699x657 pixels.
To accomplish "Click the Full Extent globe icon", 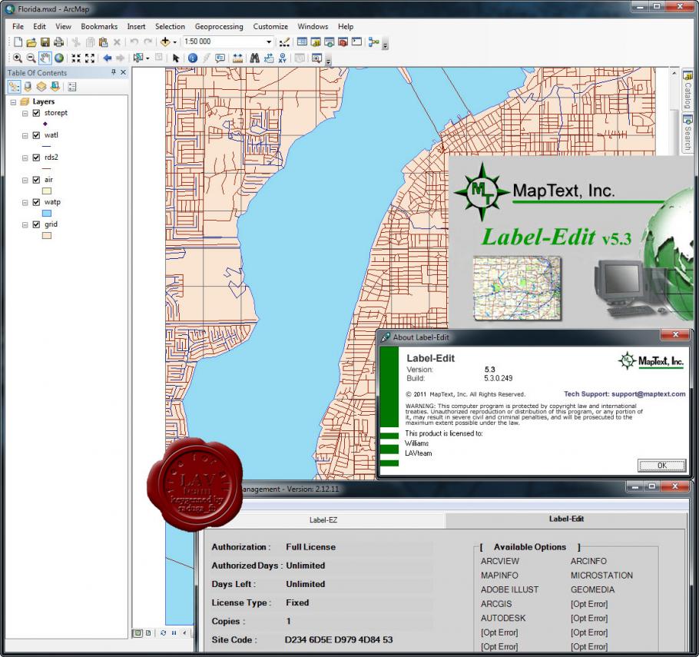I will coord(59,58).
